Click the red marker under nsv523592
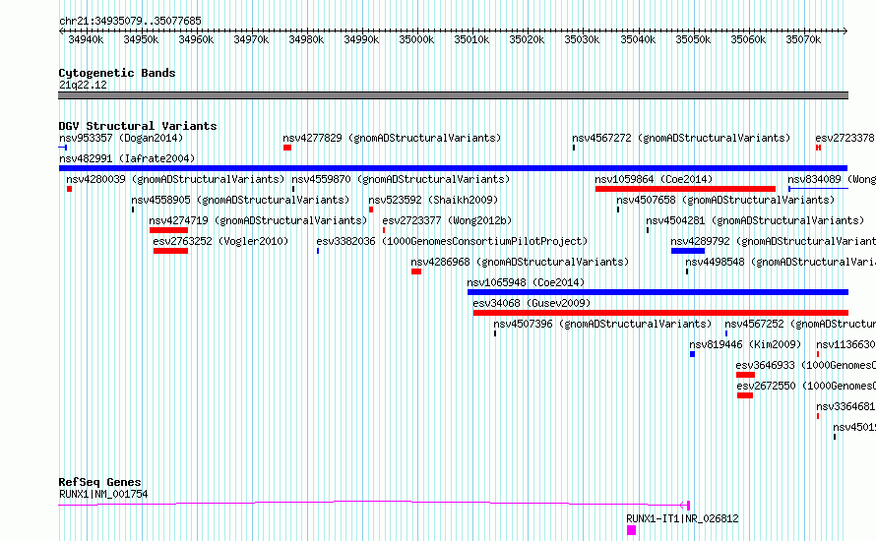This screenshot has width=876, height=541. [371, 210]
